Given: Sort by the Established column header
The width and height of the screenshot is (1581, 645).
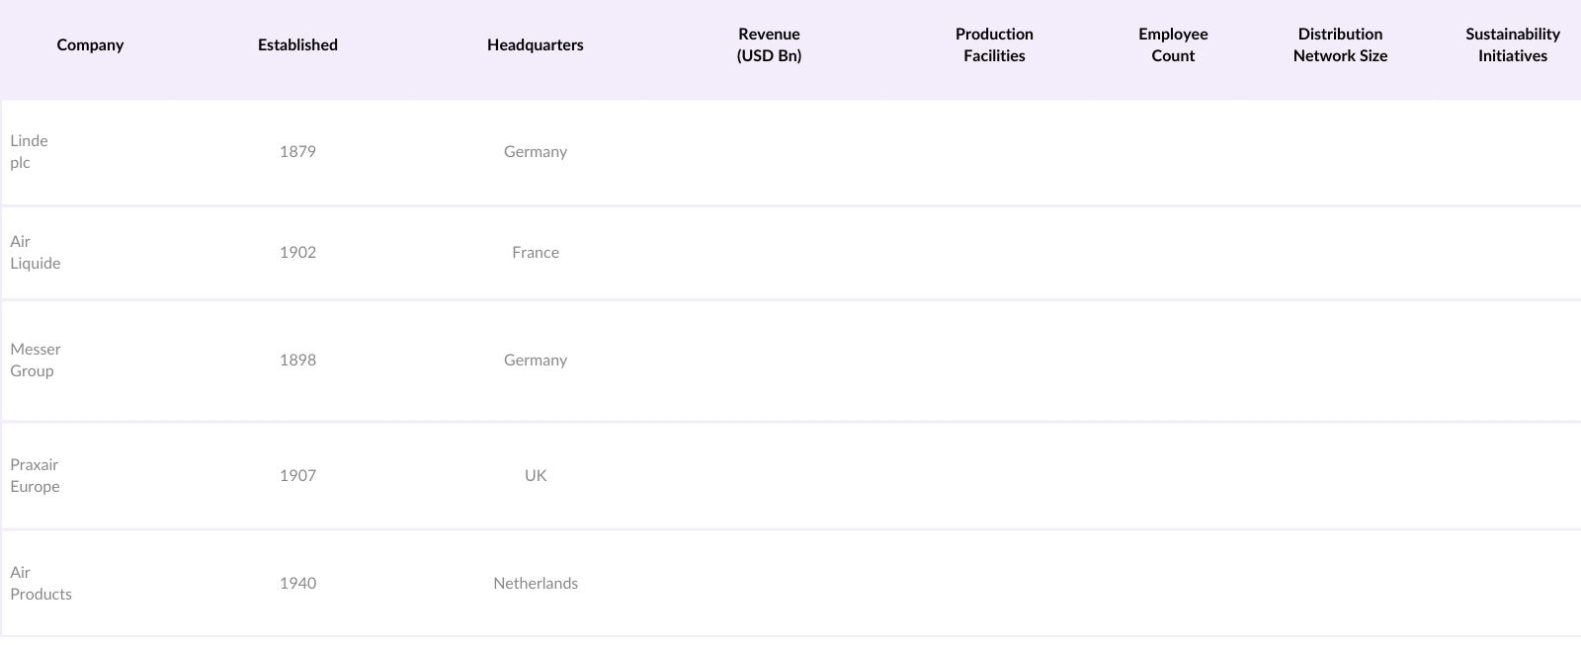Looking at the screenshot, I should pos(297,45).
